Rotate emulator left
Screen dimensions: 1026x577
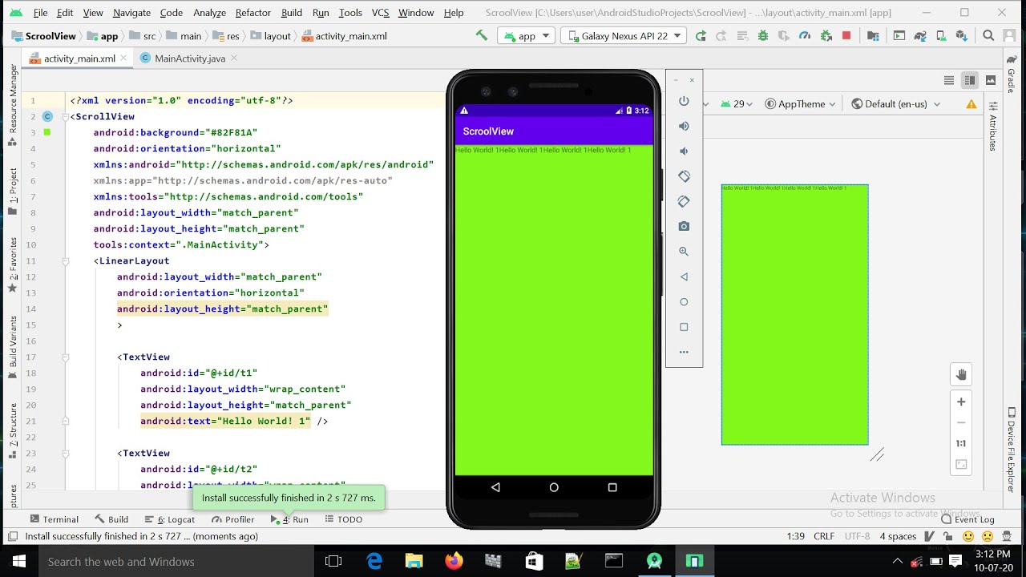coord(684,176)
